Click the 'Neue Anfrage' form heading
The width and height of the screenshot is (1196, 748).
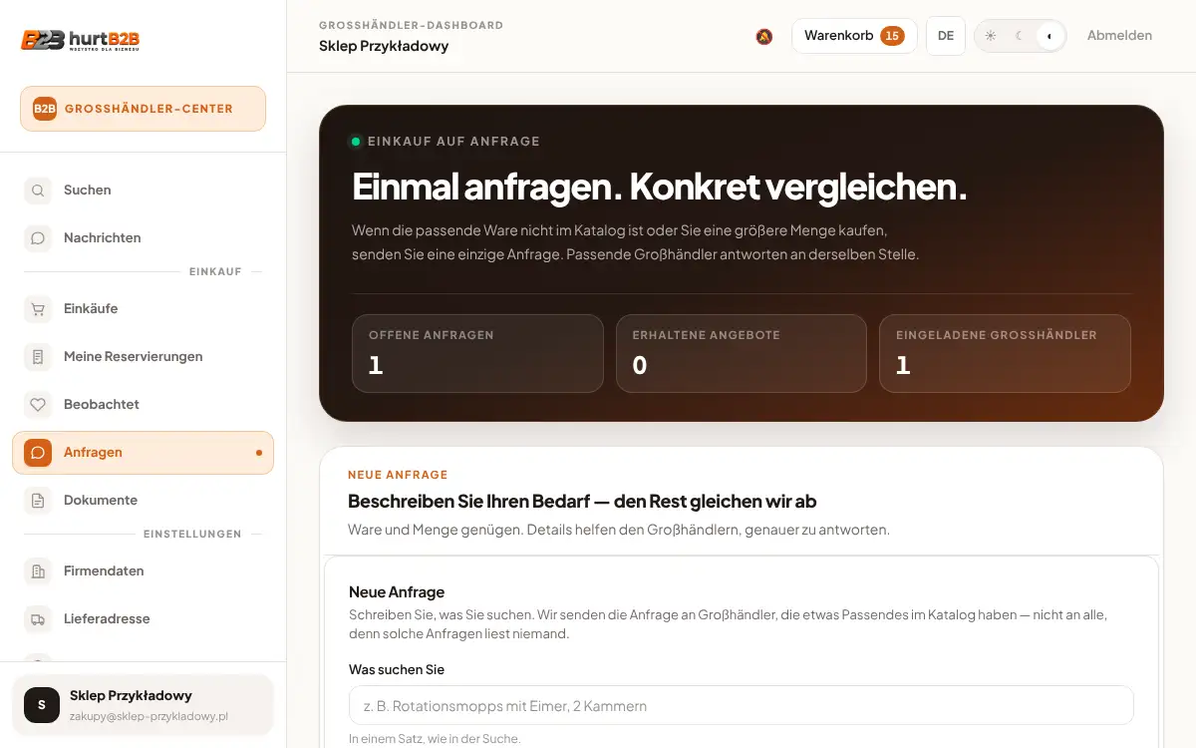coord(397,592)
